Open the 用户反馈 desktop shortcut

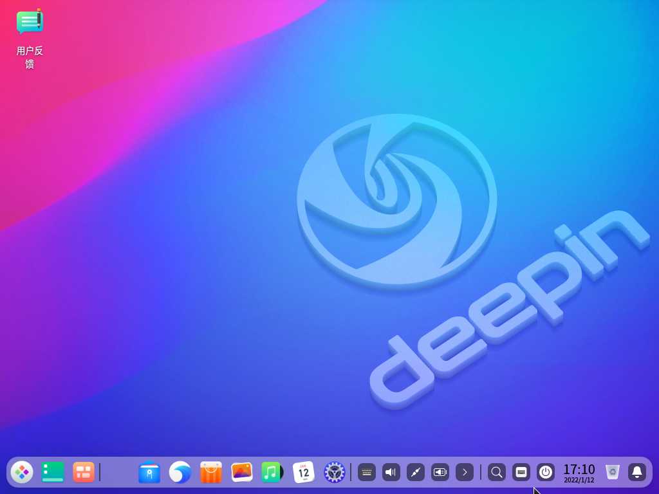[x=30, y=39]
